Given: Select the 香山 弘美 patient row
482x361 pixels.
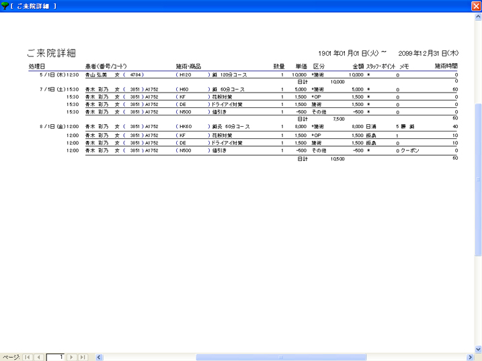Looking at the screenshot, I should (x=97, y=74).
